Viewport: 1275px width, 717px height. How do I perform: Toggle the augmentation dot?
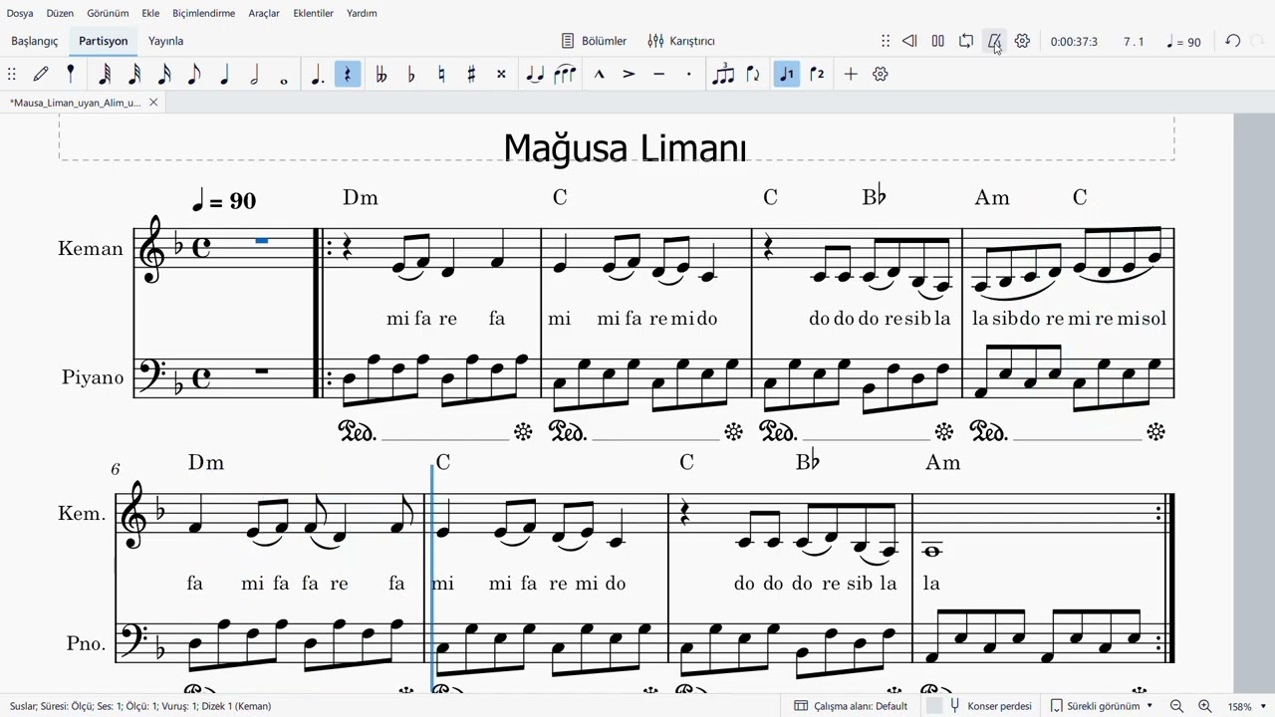coord(318,74)
